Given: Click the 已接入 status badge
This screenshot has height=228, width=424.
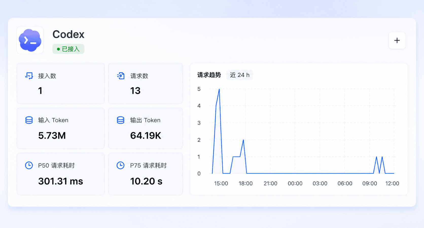Looking at the screenshot, I should point(68,49).
